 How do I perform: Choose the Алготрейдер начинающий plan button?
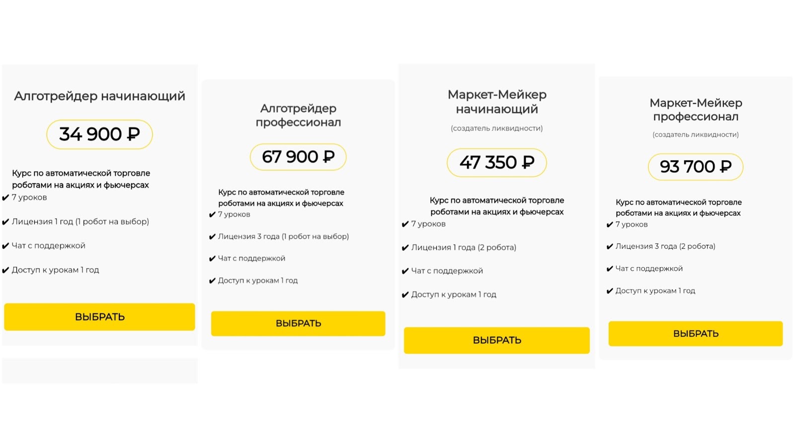pos(99,317)
